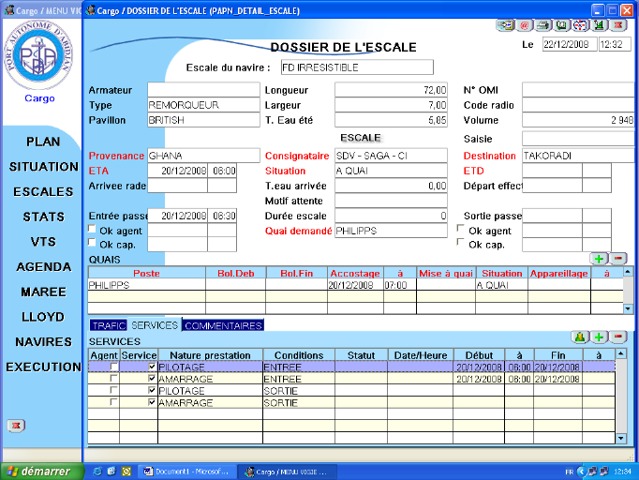The width and height of the screenshot is (639, 480).
Task: Open ESCALES from left sidebar menu
Action: (42, 192)
